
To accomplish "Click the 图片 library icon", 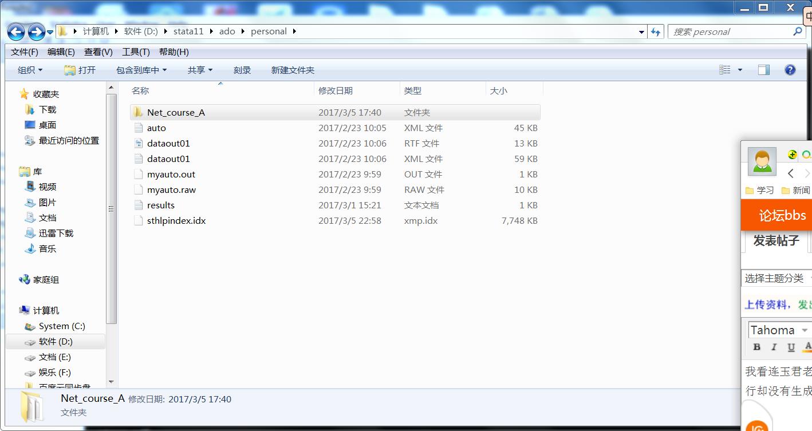I will click(30, 202).
